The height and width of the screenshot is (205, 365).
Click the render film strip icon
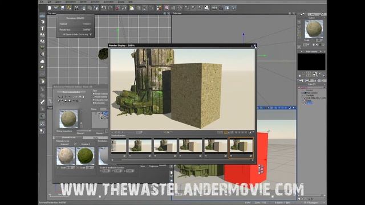pyautogui.click(x=214, y=7)
